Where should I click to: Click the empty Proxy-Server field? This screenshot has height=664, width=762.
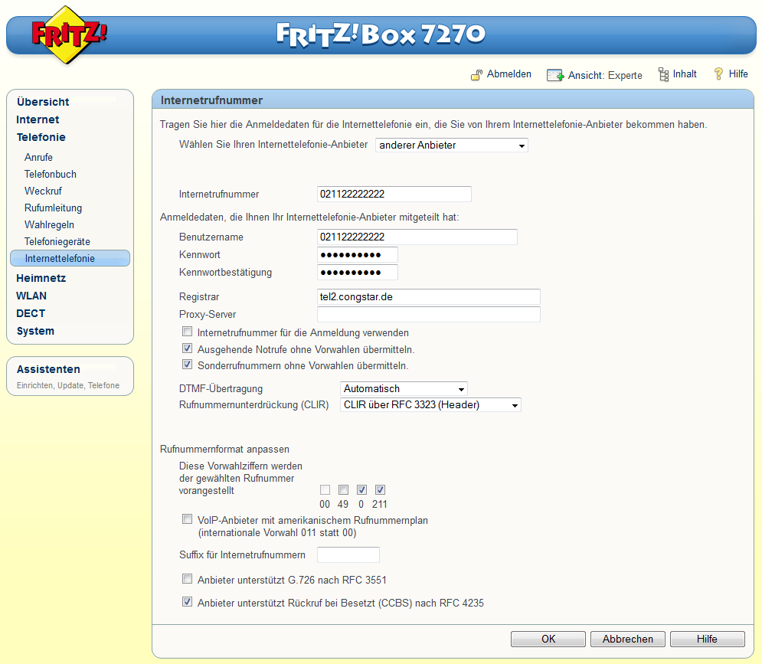click(x=428, y=314)
